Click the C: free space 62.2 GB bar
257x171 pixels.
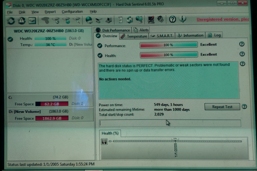tap(52, 104)
